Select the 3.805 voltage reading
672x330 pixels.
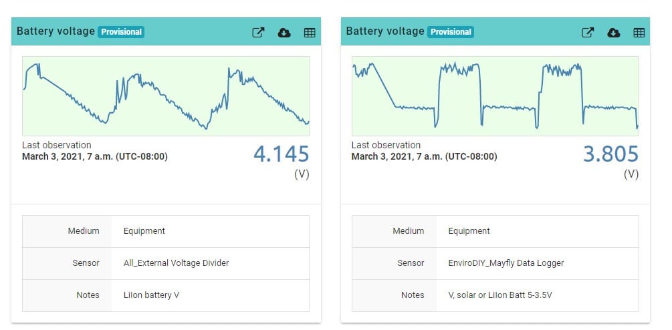[x=611, y=154]
